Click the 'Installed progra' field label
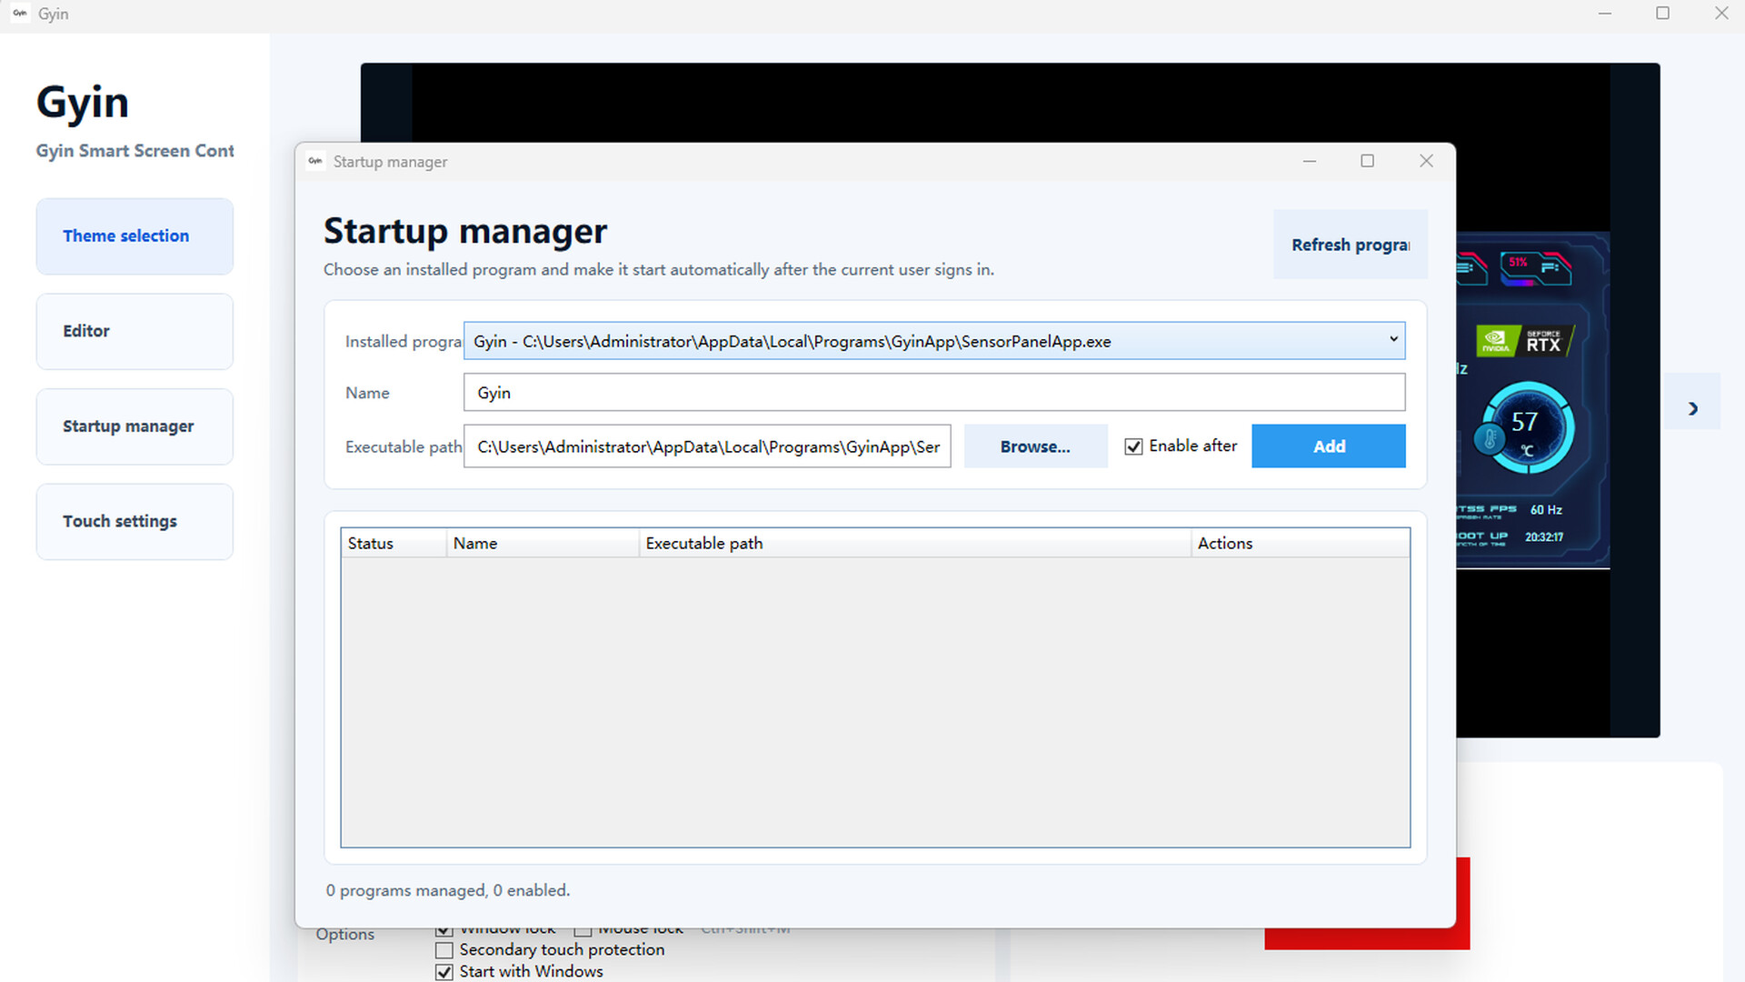The image size is (1745, 982). (403, 342)
